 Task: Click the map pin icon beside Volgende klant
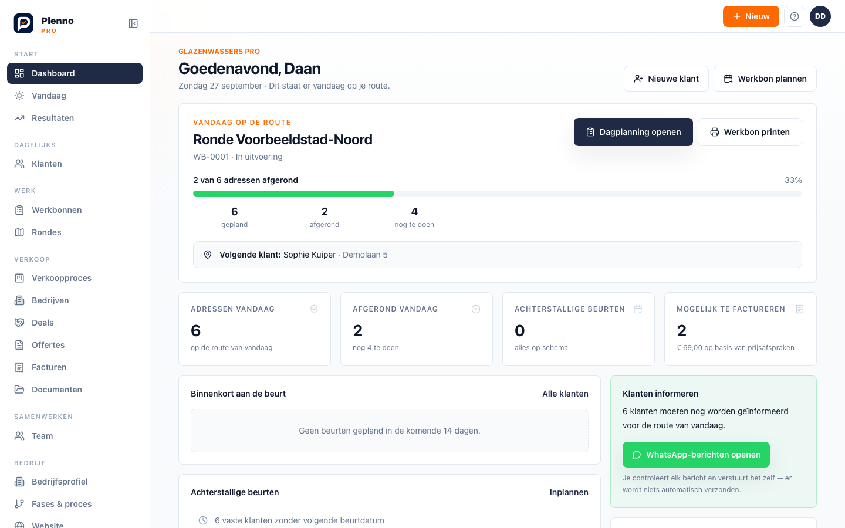(x=208, y=255)
